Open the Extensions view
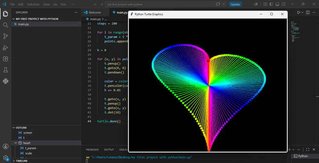The width and height of the screenshot is (319, 163). (x=6, y=59)
